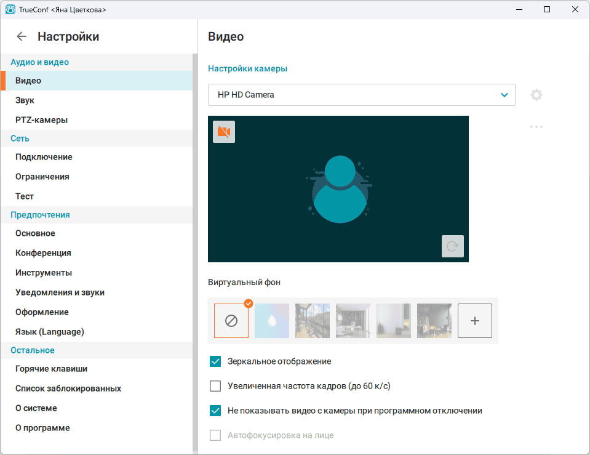Uncheck Зеркальное отображение
The width and height of the screenshot is (590, 455).
coord(215,361)
